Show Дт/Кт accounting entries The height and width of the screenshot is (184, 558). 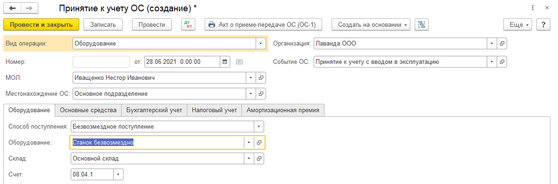tap(188, 24)
